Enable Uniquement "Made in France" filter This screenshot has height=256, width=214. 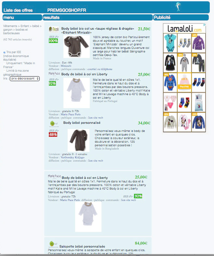pyautogui.click(x=5, y=63)
